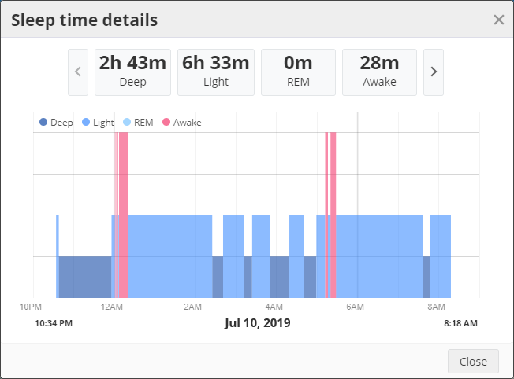
Task: Click the 6AM axis label
Action: point(356,307)
